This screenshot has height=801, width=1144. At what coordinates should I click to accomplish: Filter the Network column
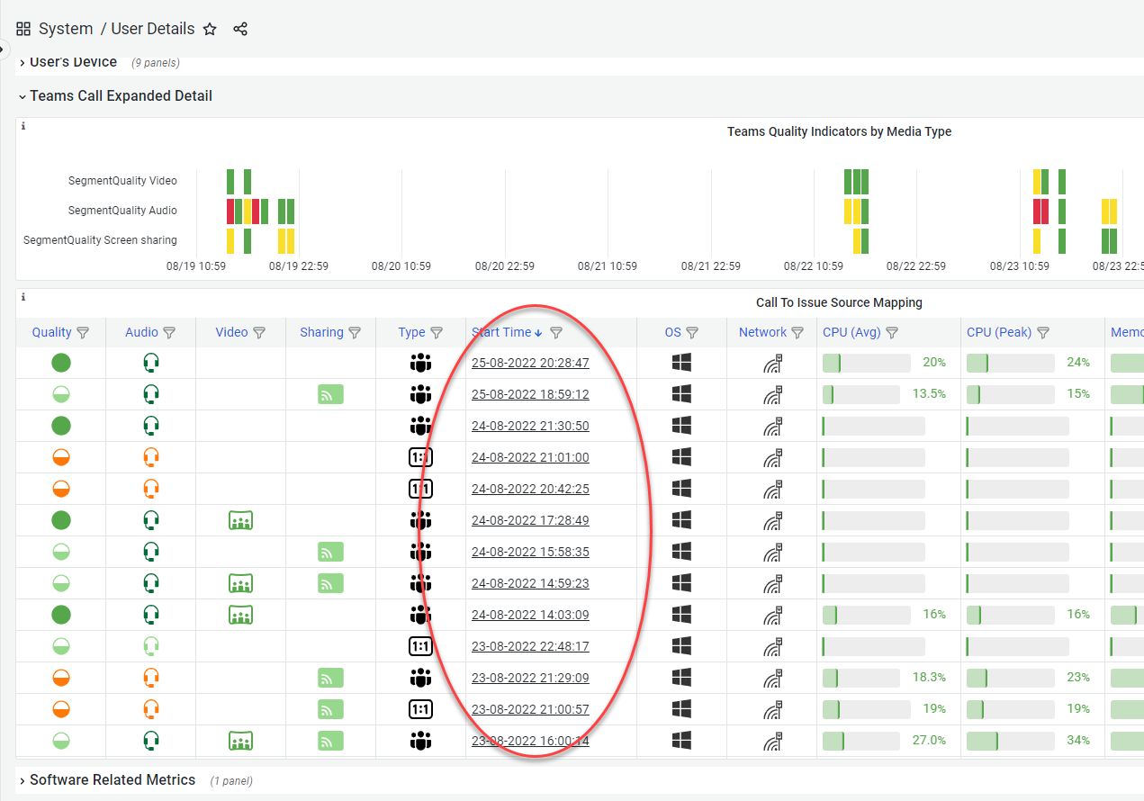coord(797,333)
